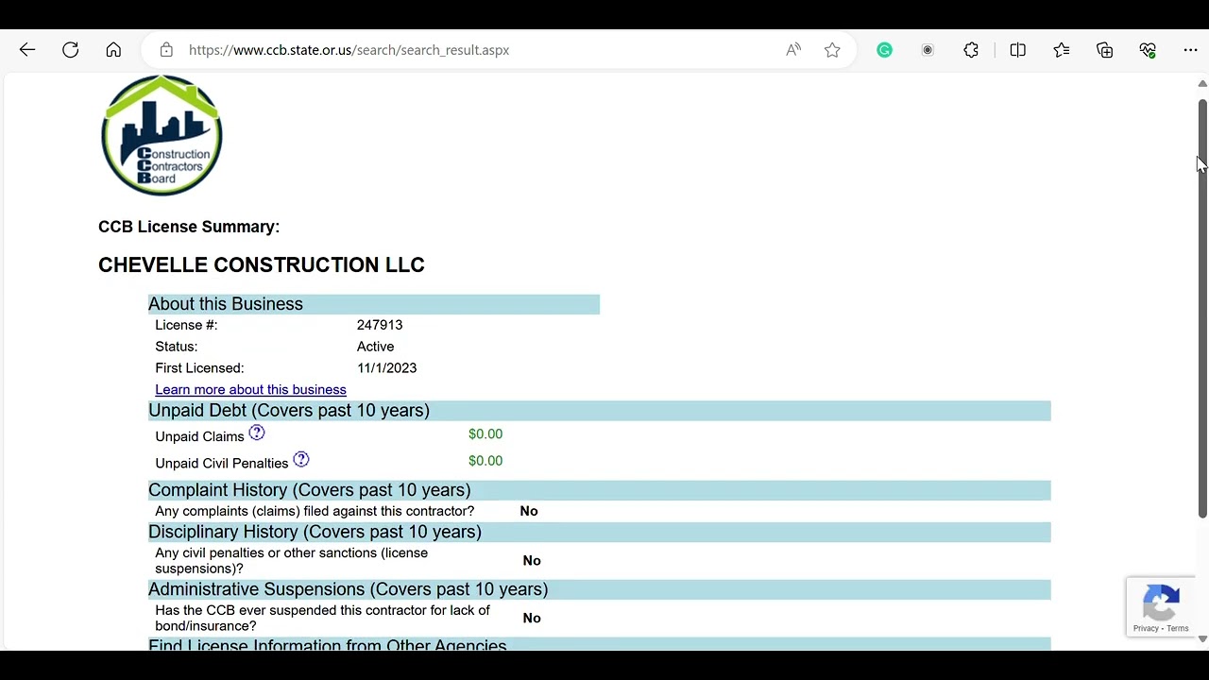
Task: Click the bond/insurance suspension answer No
Action: (x=532, y=618)
